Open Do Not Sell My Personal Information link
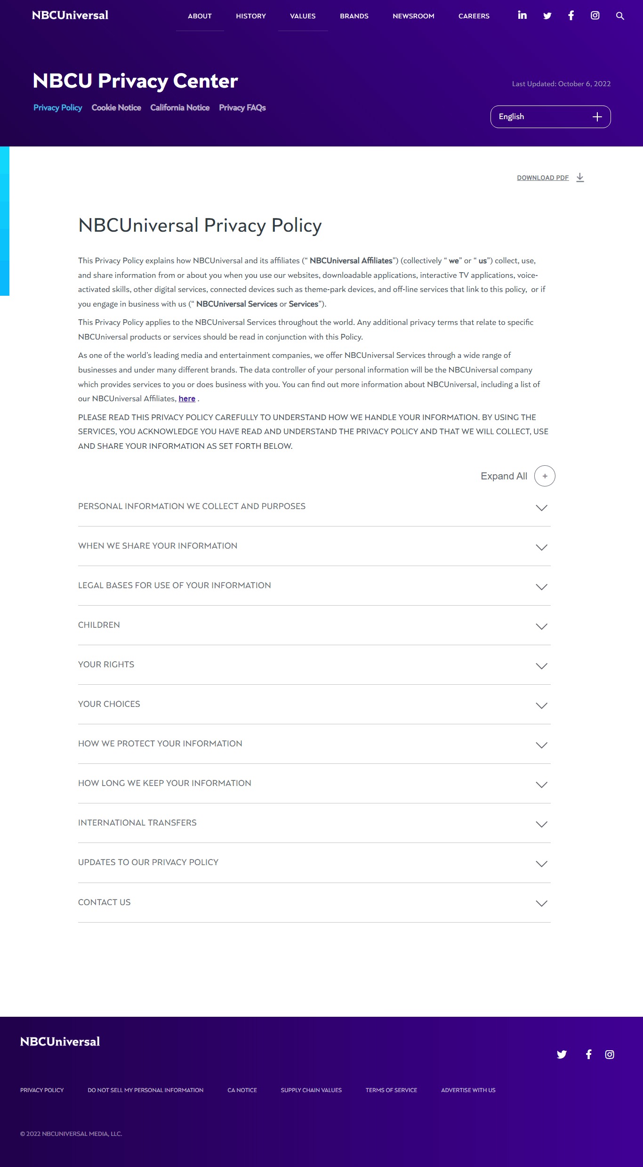643x1167 pixels. tap(145, 1090)
